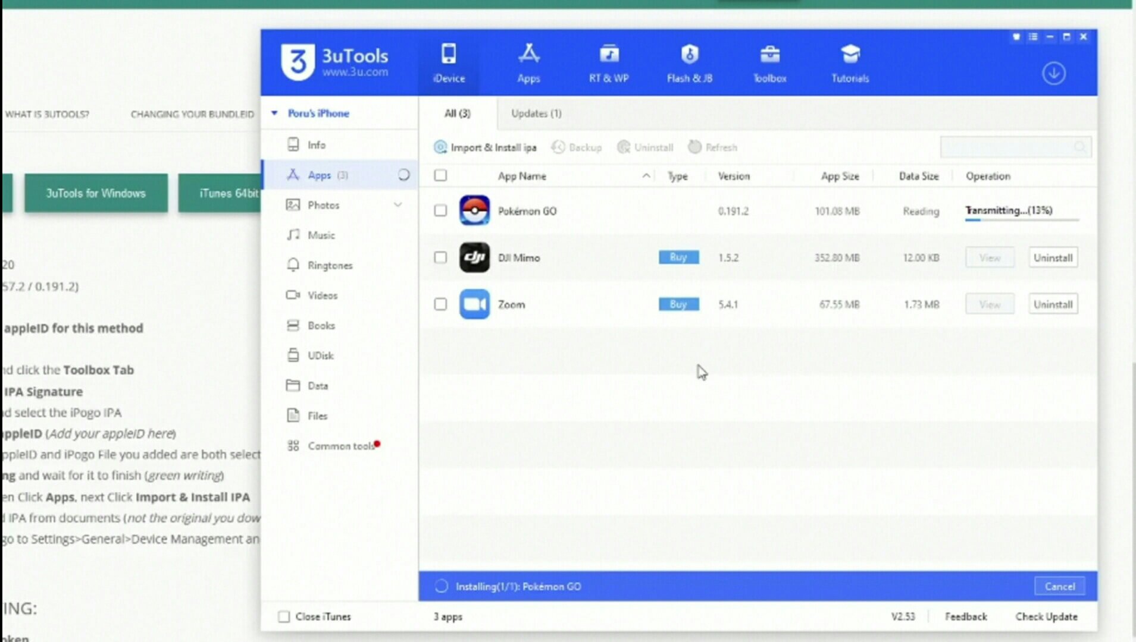Click Buy badge for DJI Mimo

click(x=678, y=257)
